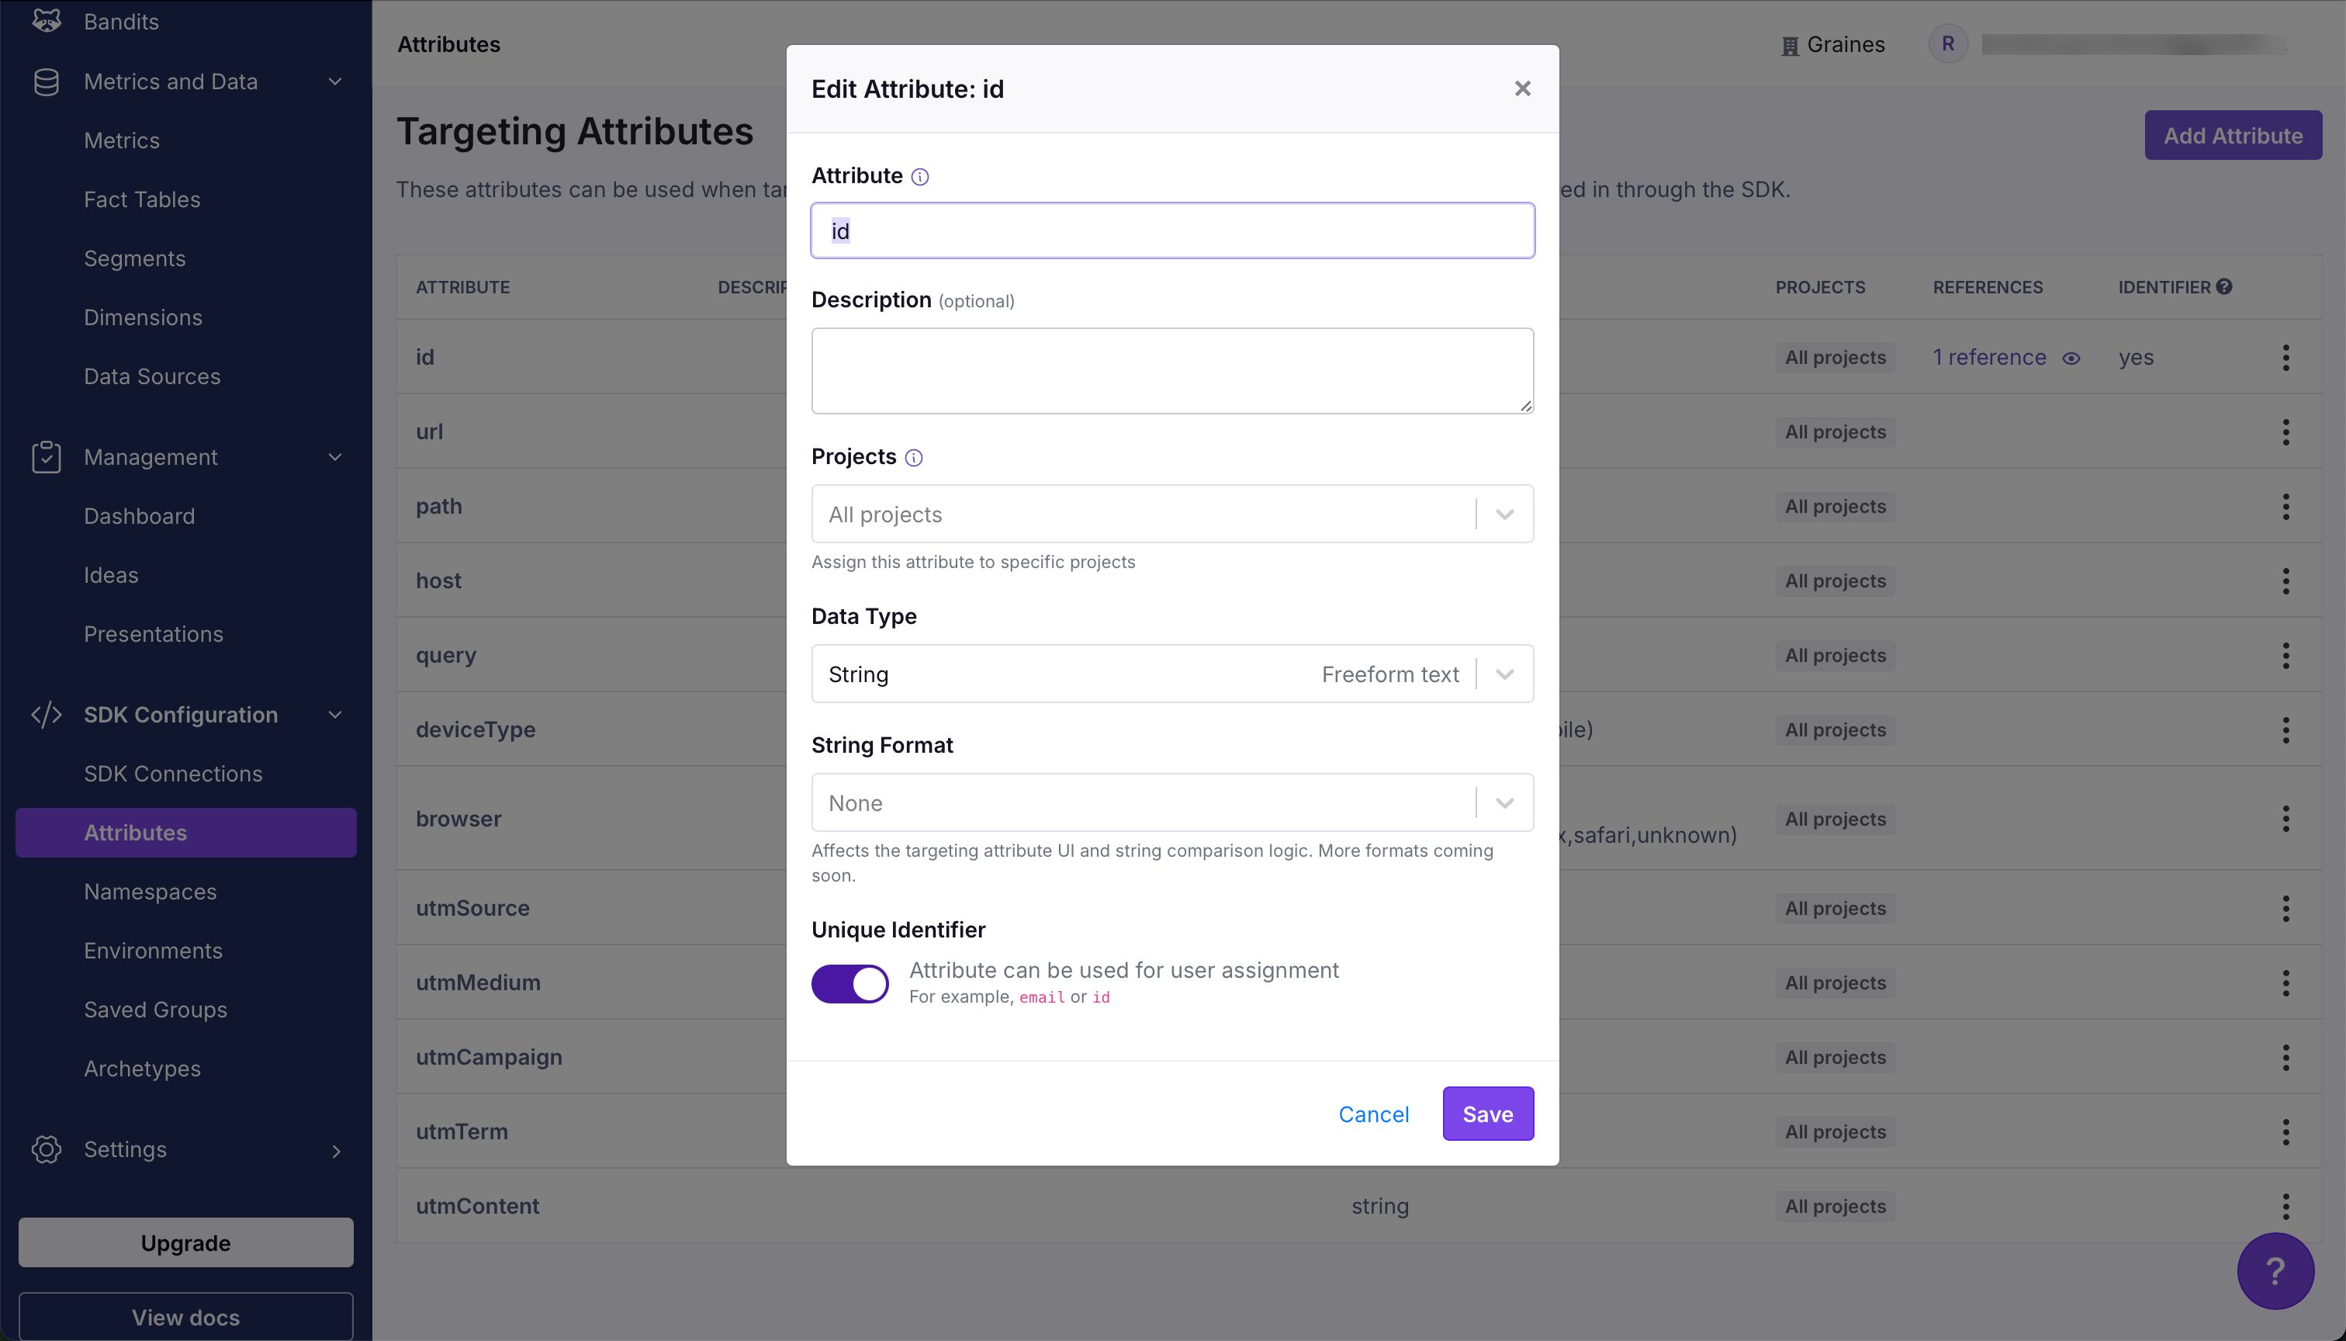Expand the Settings section chevron

click(x=335, y=1150)
